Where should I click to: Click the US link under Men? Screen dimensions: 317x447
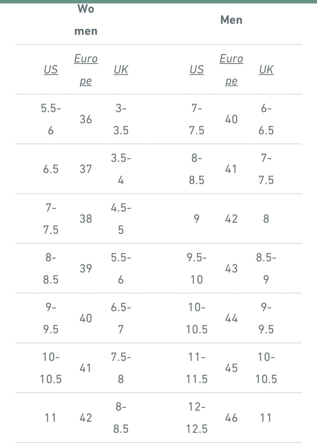[x=197, y=70]
